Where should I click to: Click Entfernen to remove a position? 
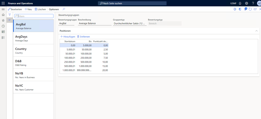(83, 37)
